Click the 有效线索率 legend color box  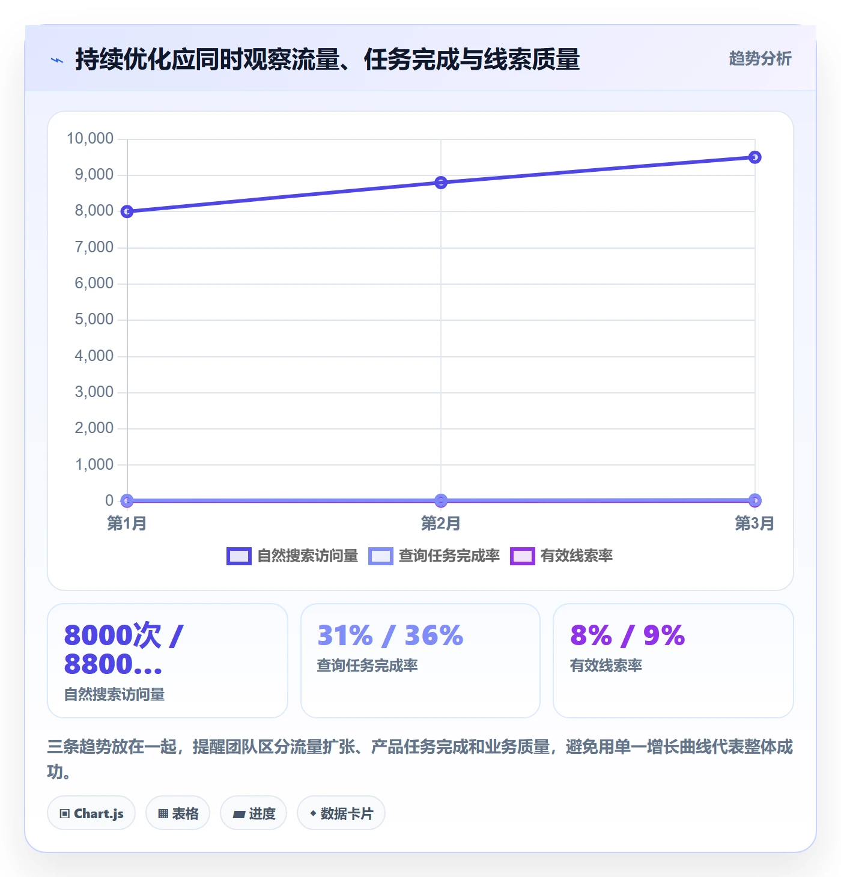point(522,556)
